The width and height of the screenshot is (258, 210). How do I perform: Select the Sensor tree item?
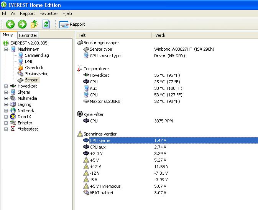[x=31, y=80]
